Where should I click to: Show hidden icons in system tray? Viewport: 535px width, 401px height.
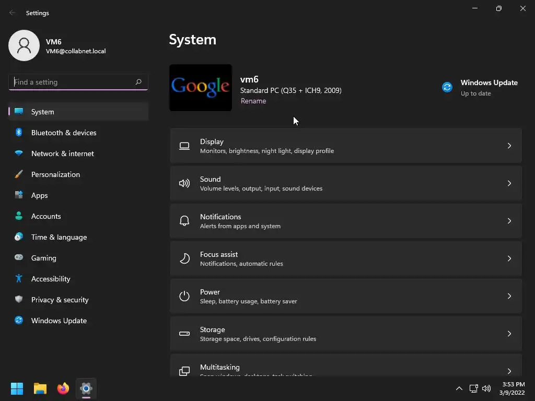pos(459,388)
